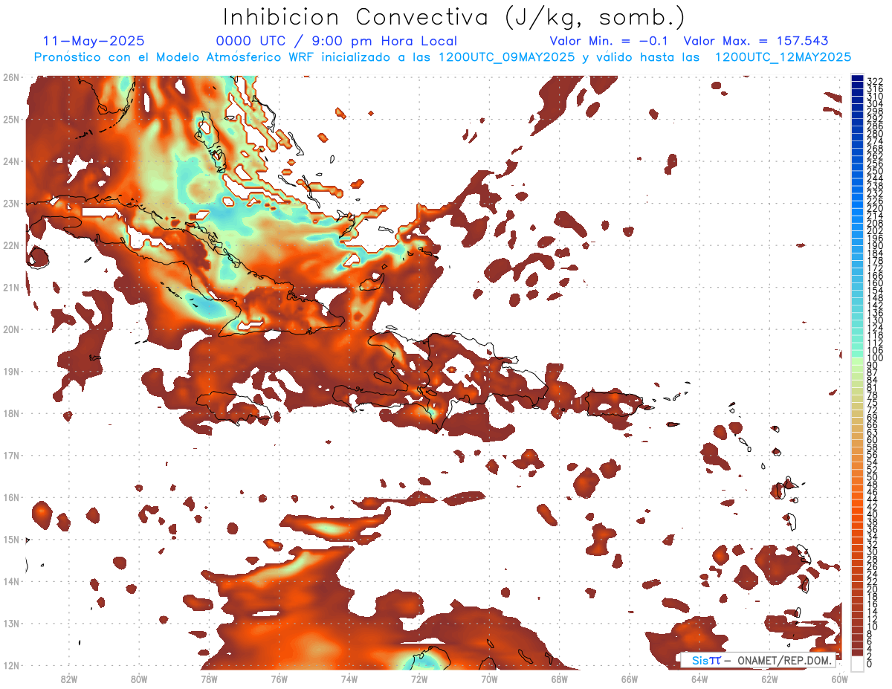Image resolution: width=892 pixels, height=689 pixels.
Task: Click '0000 UTC / 9:00 pm Hora Local'
Action: (x=337, y=41)
